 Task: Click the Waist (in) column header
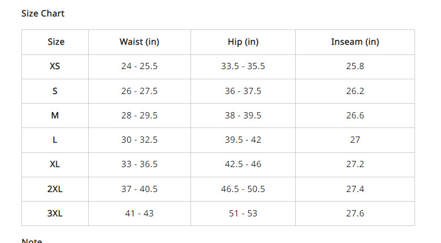click(139, 42)
